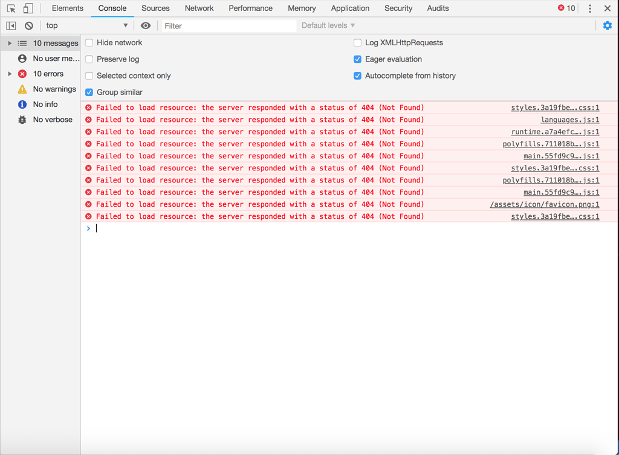The image size is (619, 455).
Task: Expand the 10 errors sidebar entry
Action: point(9,74)
